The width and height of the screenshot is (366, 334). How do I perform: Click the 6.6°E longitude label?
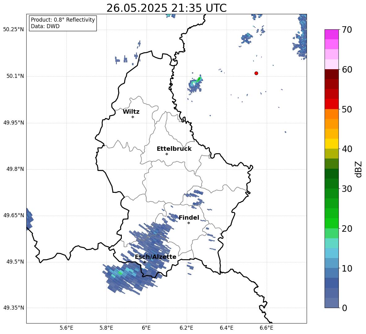[x=266, y=328]
